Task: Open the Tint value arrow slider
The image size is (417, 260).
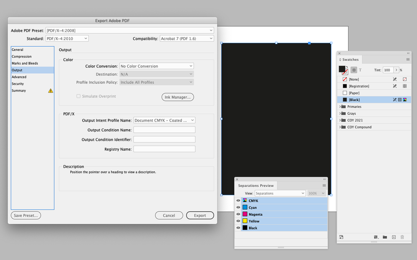Action: click(x=396, y=70)
